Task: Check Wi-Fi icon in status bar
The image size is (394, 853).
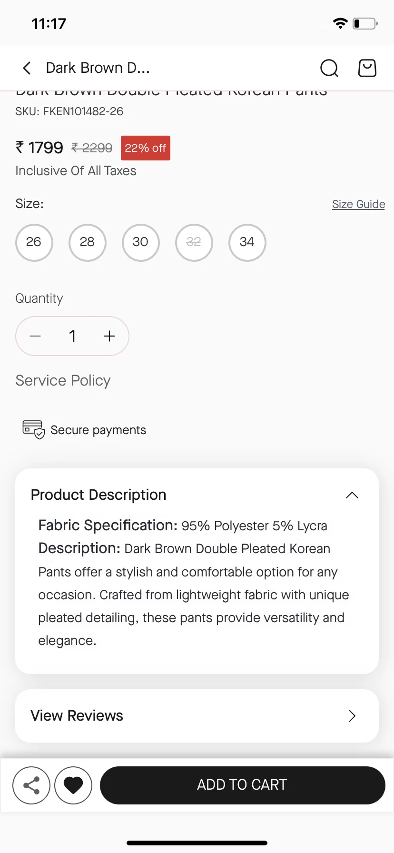Action: 340,23
